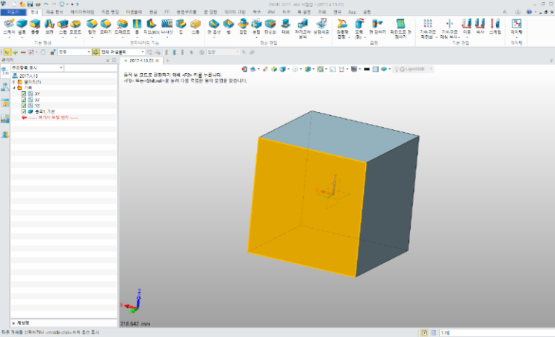Toggle the highlighted icon beside the assembly-filter dropdown
Image resolution: width=555 pixels, height=337 pixels.
pyautogui.click(x=96, y=52)
